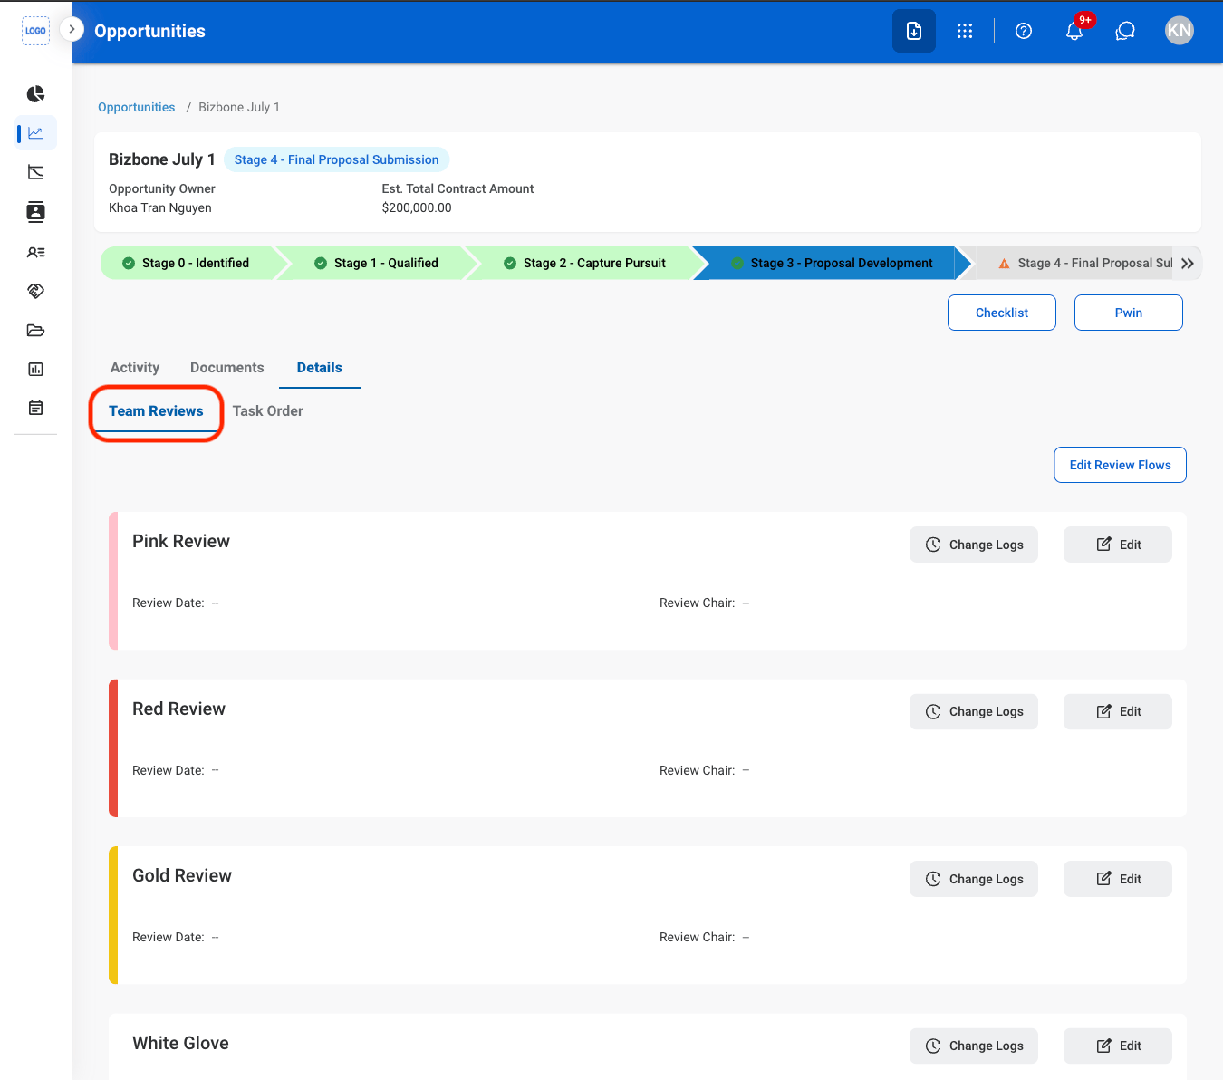Open the KN user avatar menu
This screenshot has width=1223, height=1080.
[1180, 31]
